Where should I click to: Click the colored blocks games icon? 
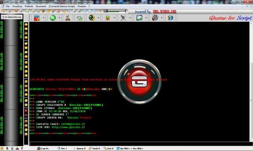(x=37, y=18)
